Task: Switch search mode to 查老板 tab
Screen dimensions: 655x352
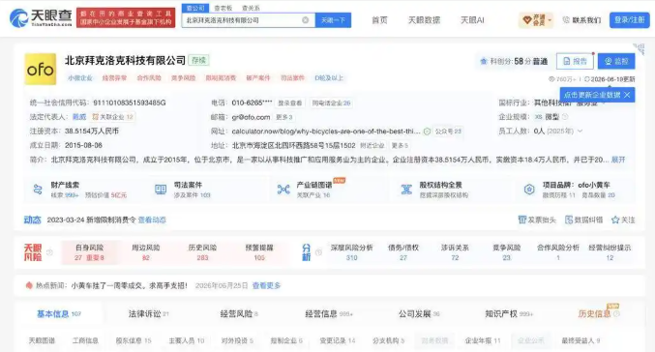Action: click(223, 8)
